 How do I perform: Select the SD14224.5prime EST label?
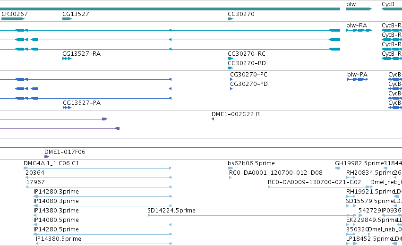pyautogui.click(x=171, y=211)
